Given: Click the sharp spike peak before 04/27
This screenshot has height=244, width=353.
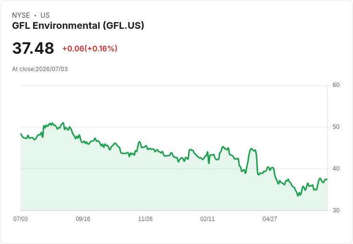Looking at the screenshot, I should coord(251,148).
